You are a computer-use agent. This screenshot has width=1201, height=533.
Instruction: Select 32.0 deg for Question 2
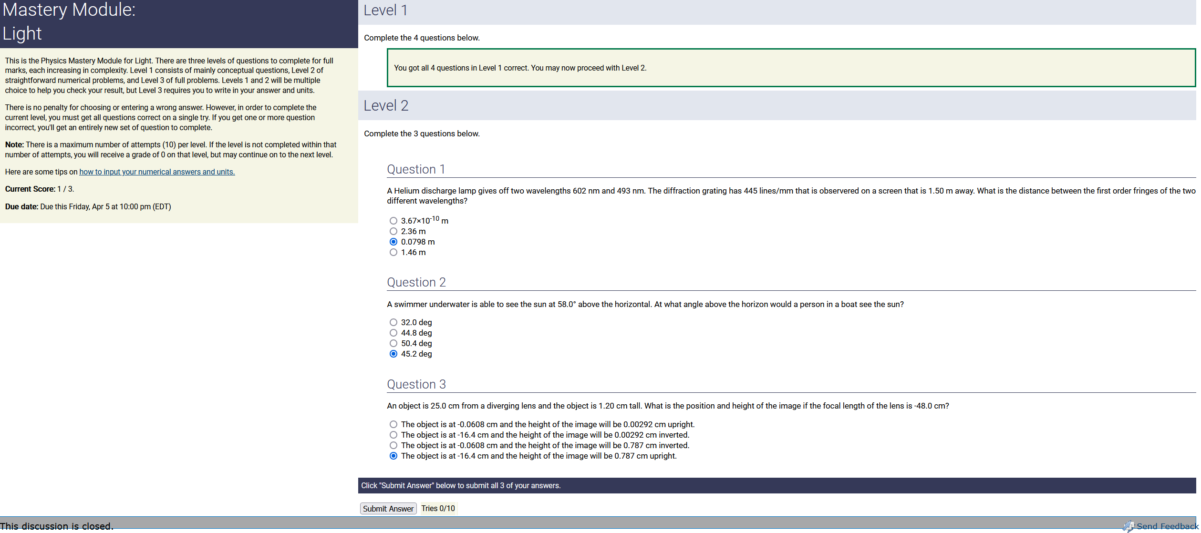[x=393, y=322]
